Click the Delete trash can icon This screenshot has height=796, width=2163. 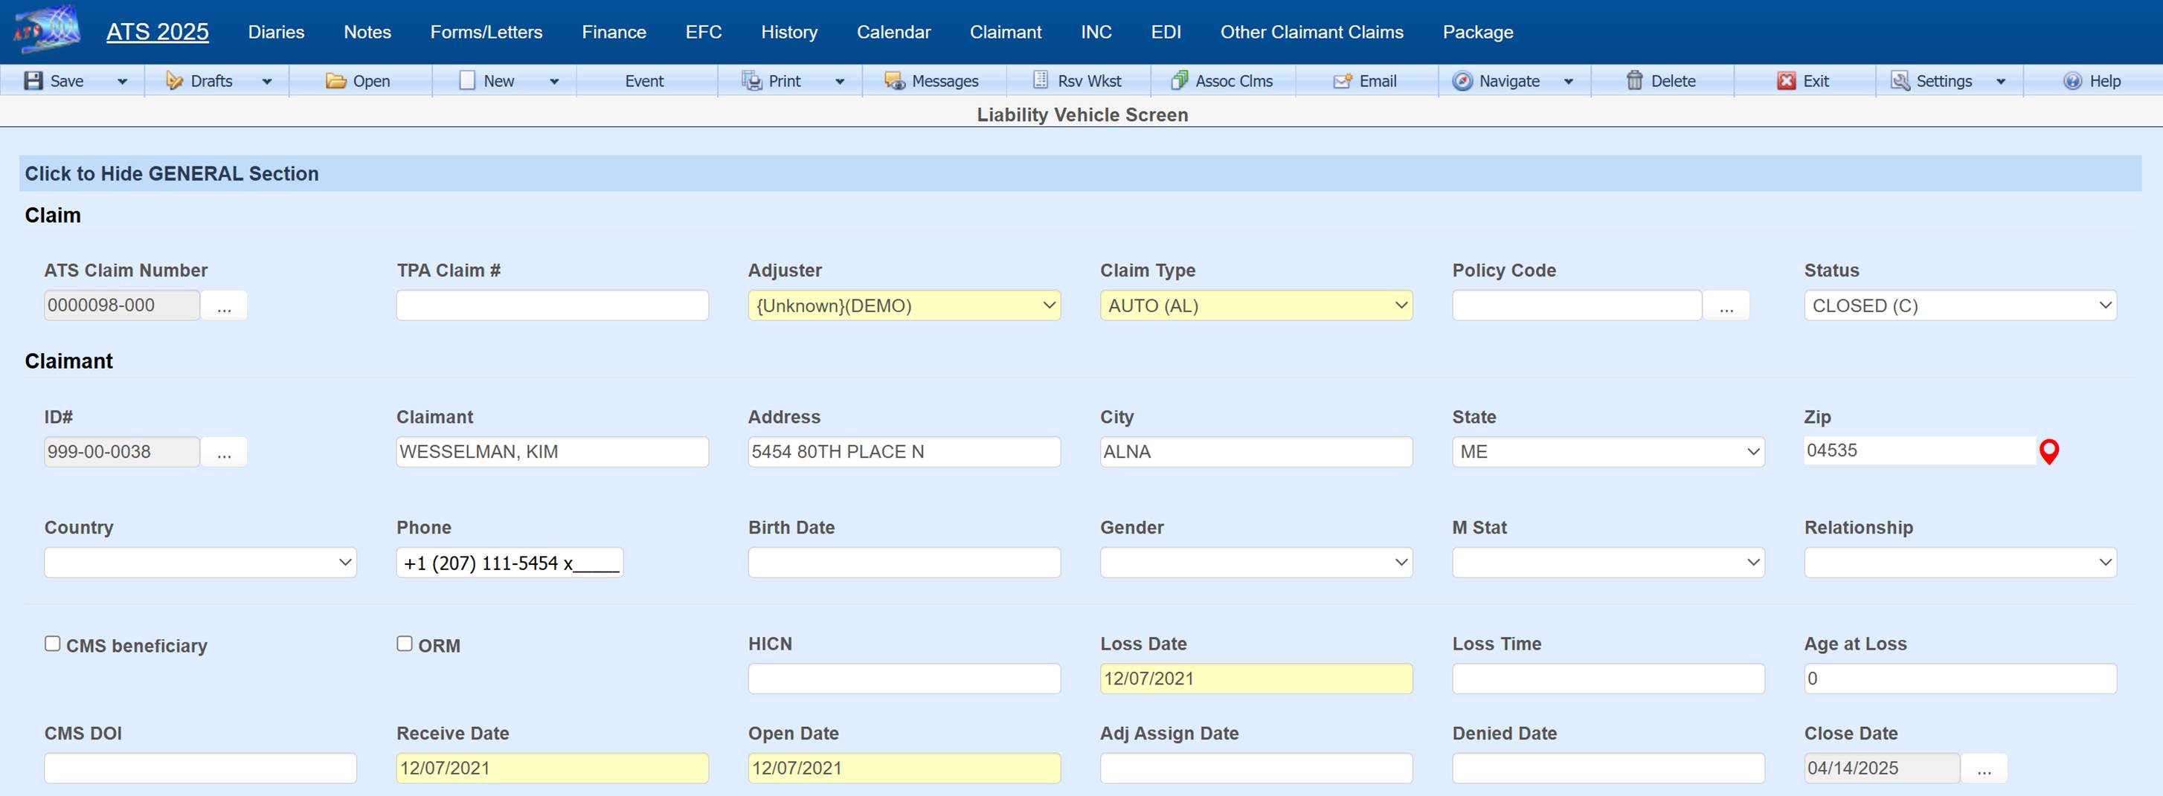pyautogui.click(x=1634, y=80)
